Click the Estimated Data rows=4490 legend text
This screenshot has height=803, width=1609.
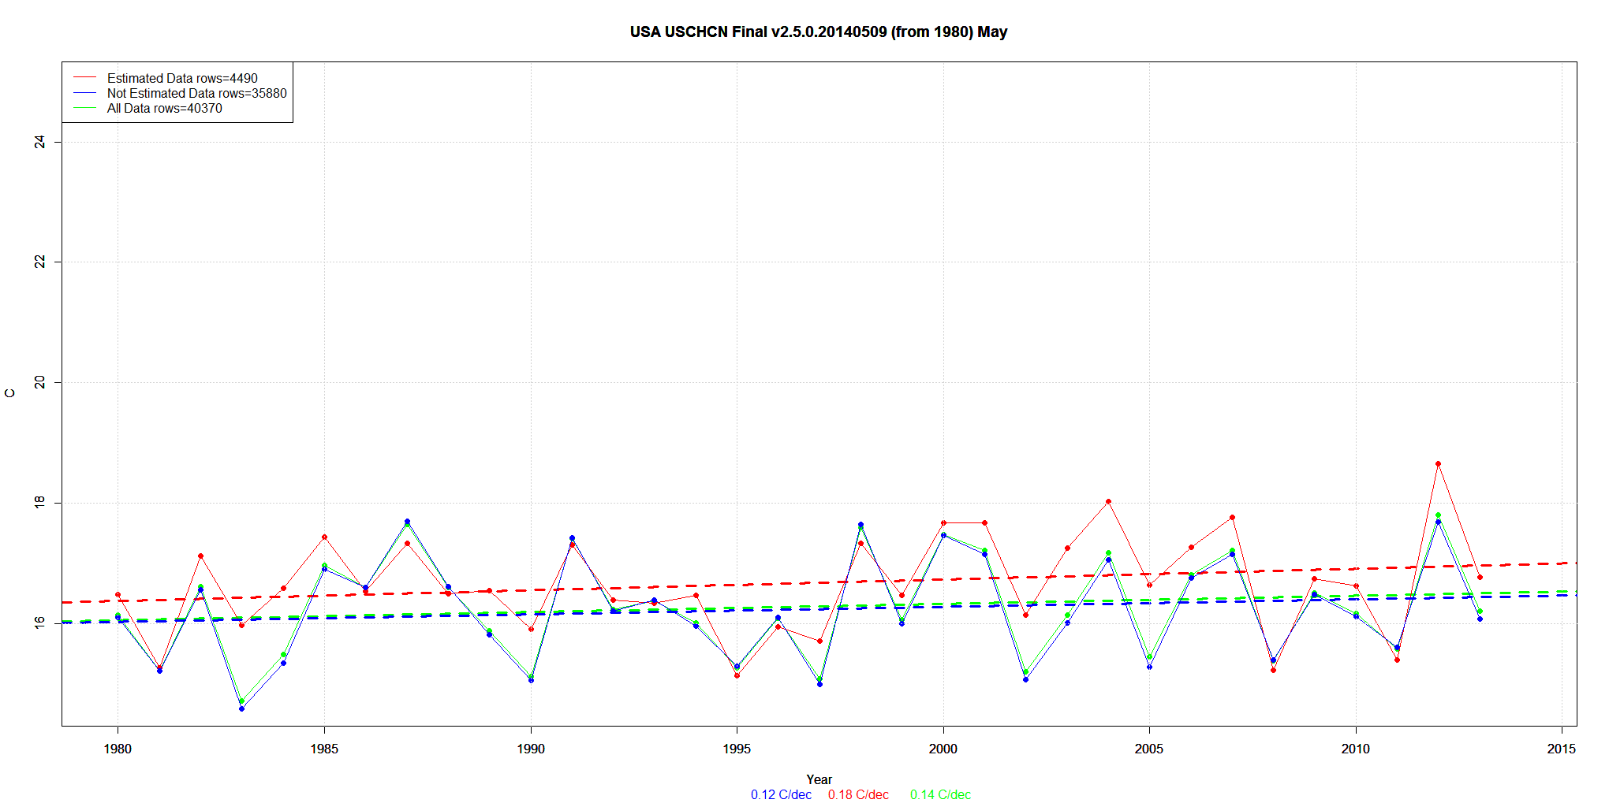[x=182, y=78]
